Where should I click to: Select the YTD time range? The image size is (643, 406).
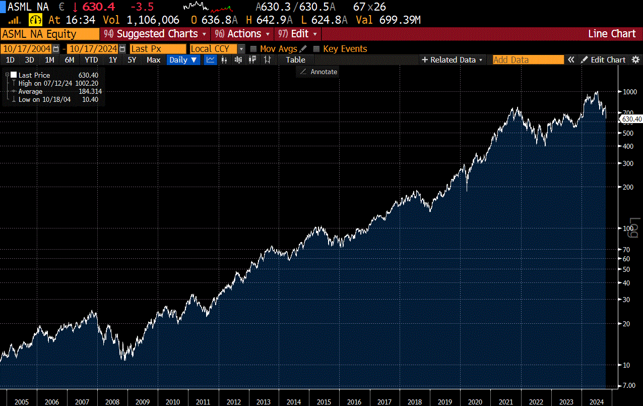(91, 60)
